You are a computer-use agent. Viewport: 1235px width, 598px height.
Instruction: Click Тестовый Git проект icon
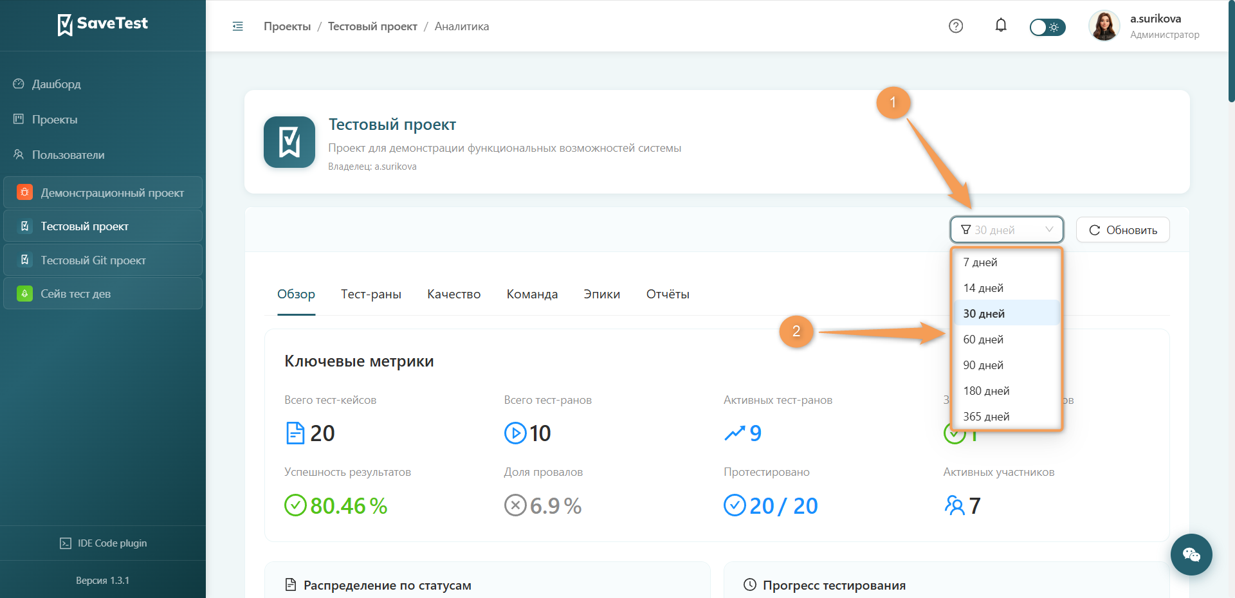pyautogui.click(x=24, y=260)
